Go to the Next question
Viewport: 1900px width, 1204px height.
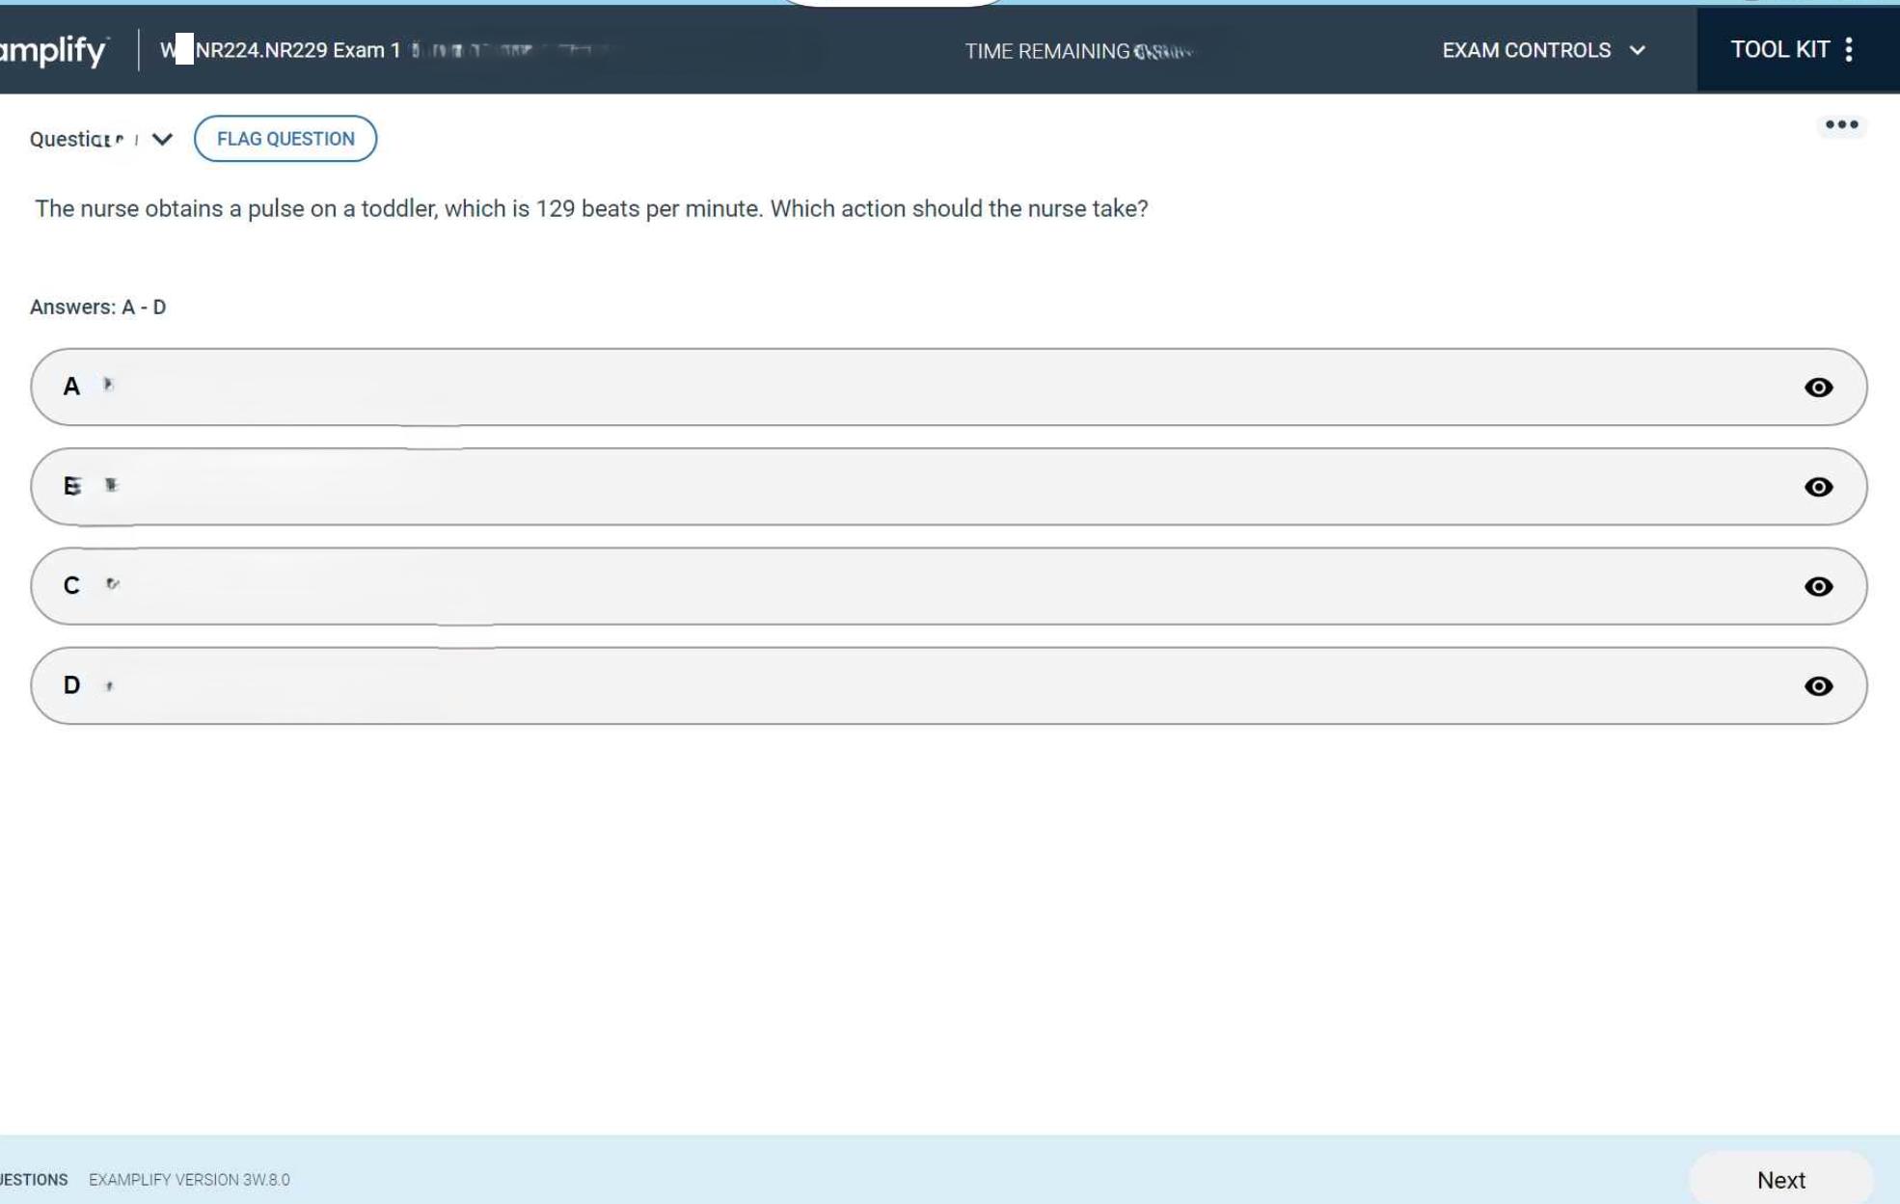[1779, 1179]
